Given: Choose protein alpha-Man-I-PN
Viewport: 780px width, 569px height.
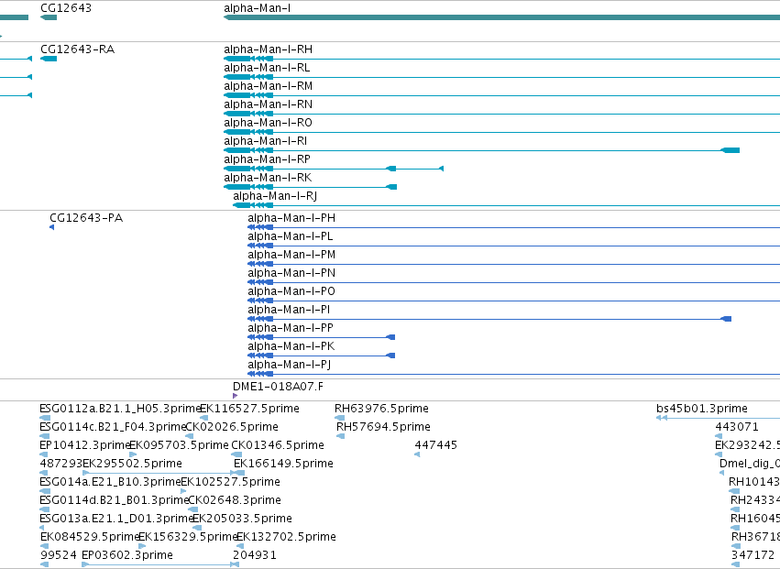Looking at the screenshot, I should pyautogui.click(x=291, y=273).
